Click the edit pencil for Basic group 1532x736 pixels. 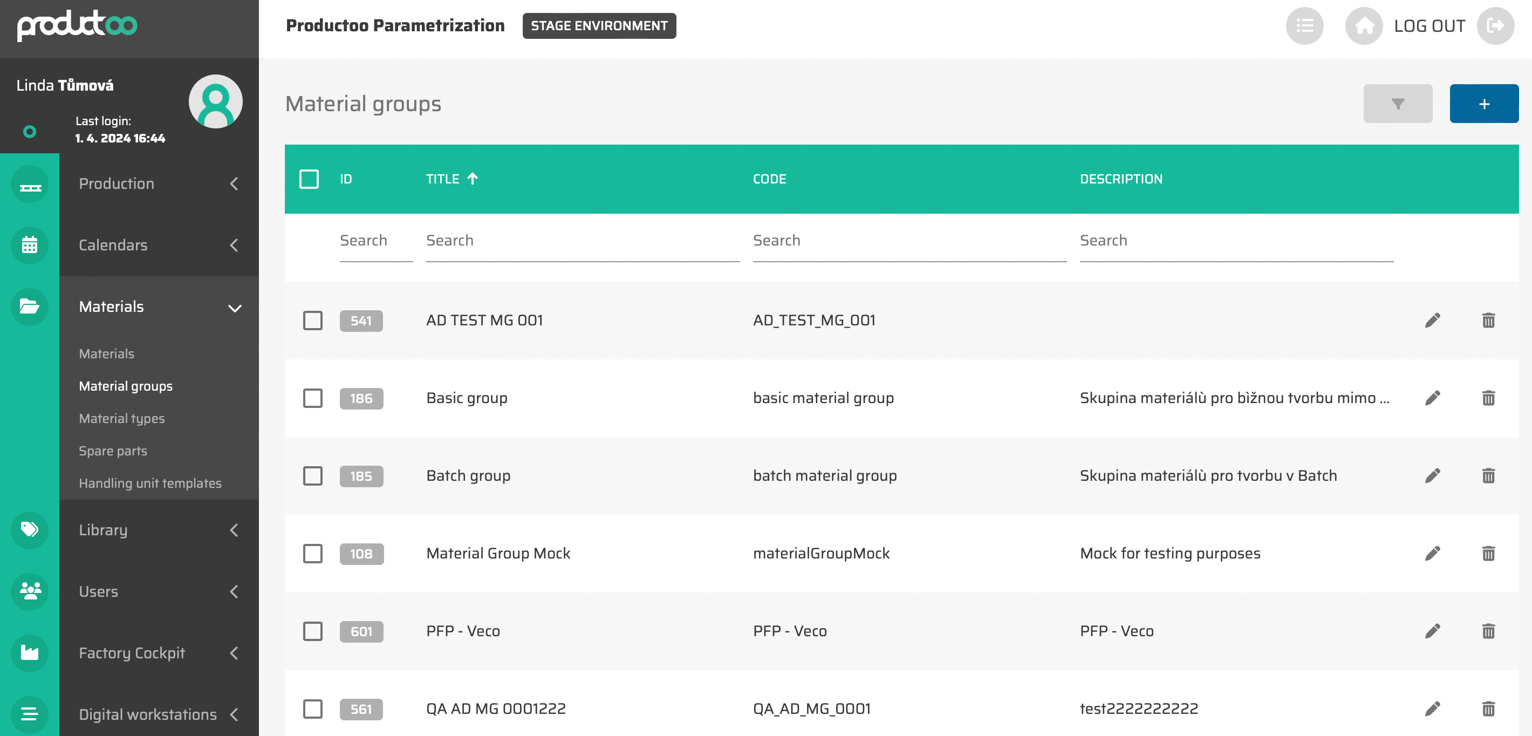[x=1432, y=398]
